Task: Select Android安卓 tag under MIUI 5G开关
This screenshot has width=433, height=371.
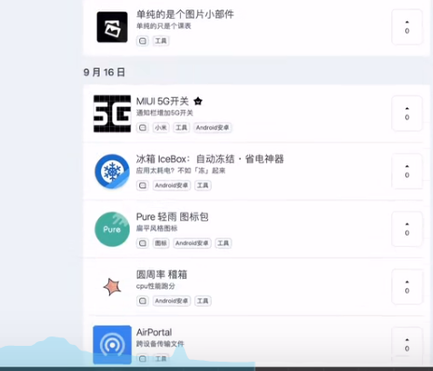Action: [x=213, y=128]
